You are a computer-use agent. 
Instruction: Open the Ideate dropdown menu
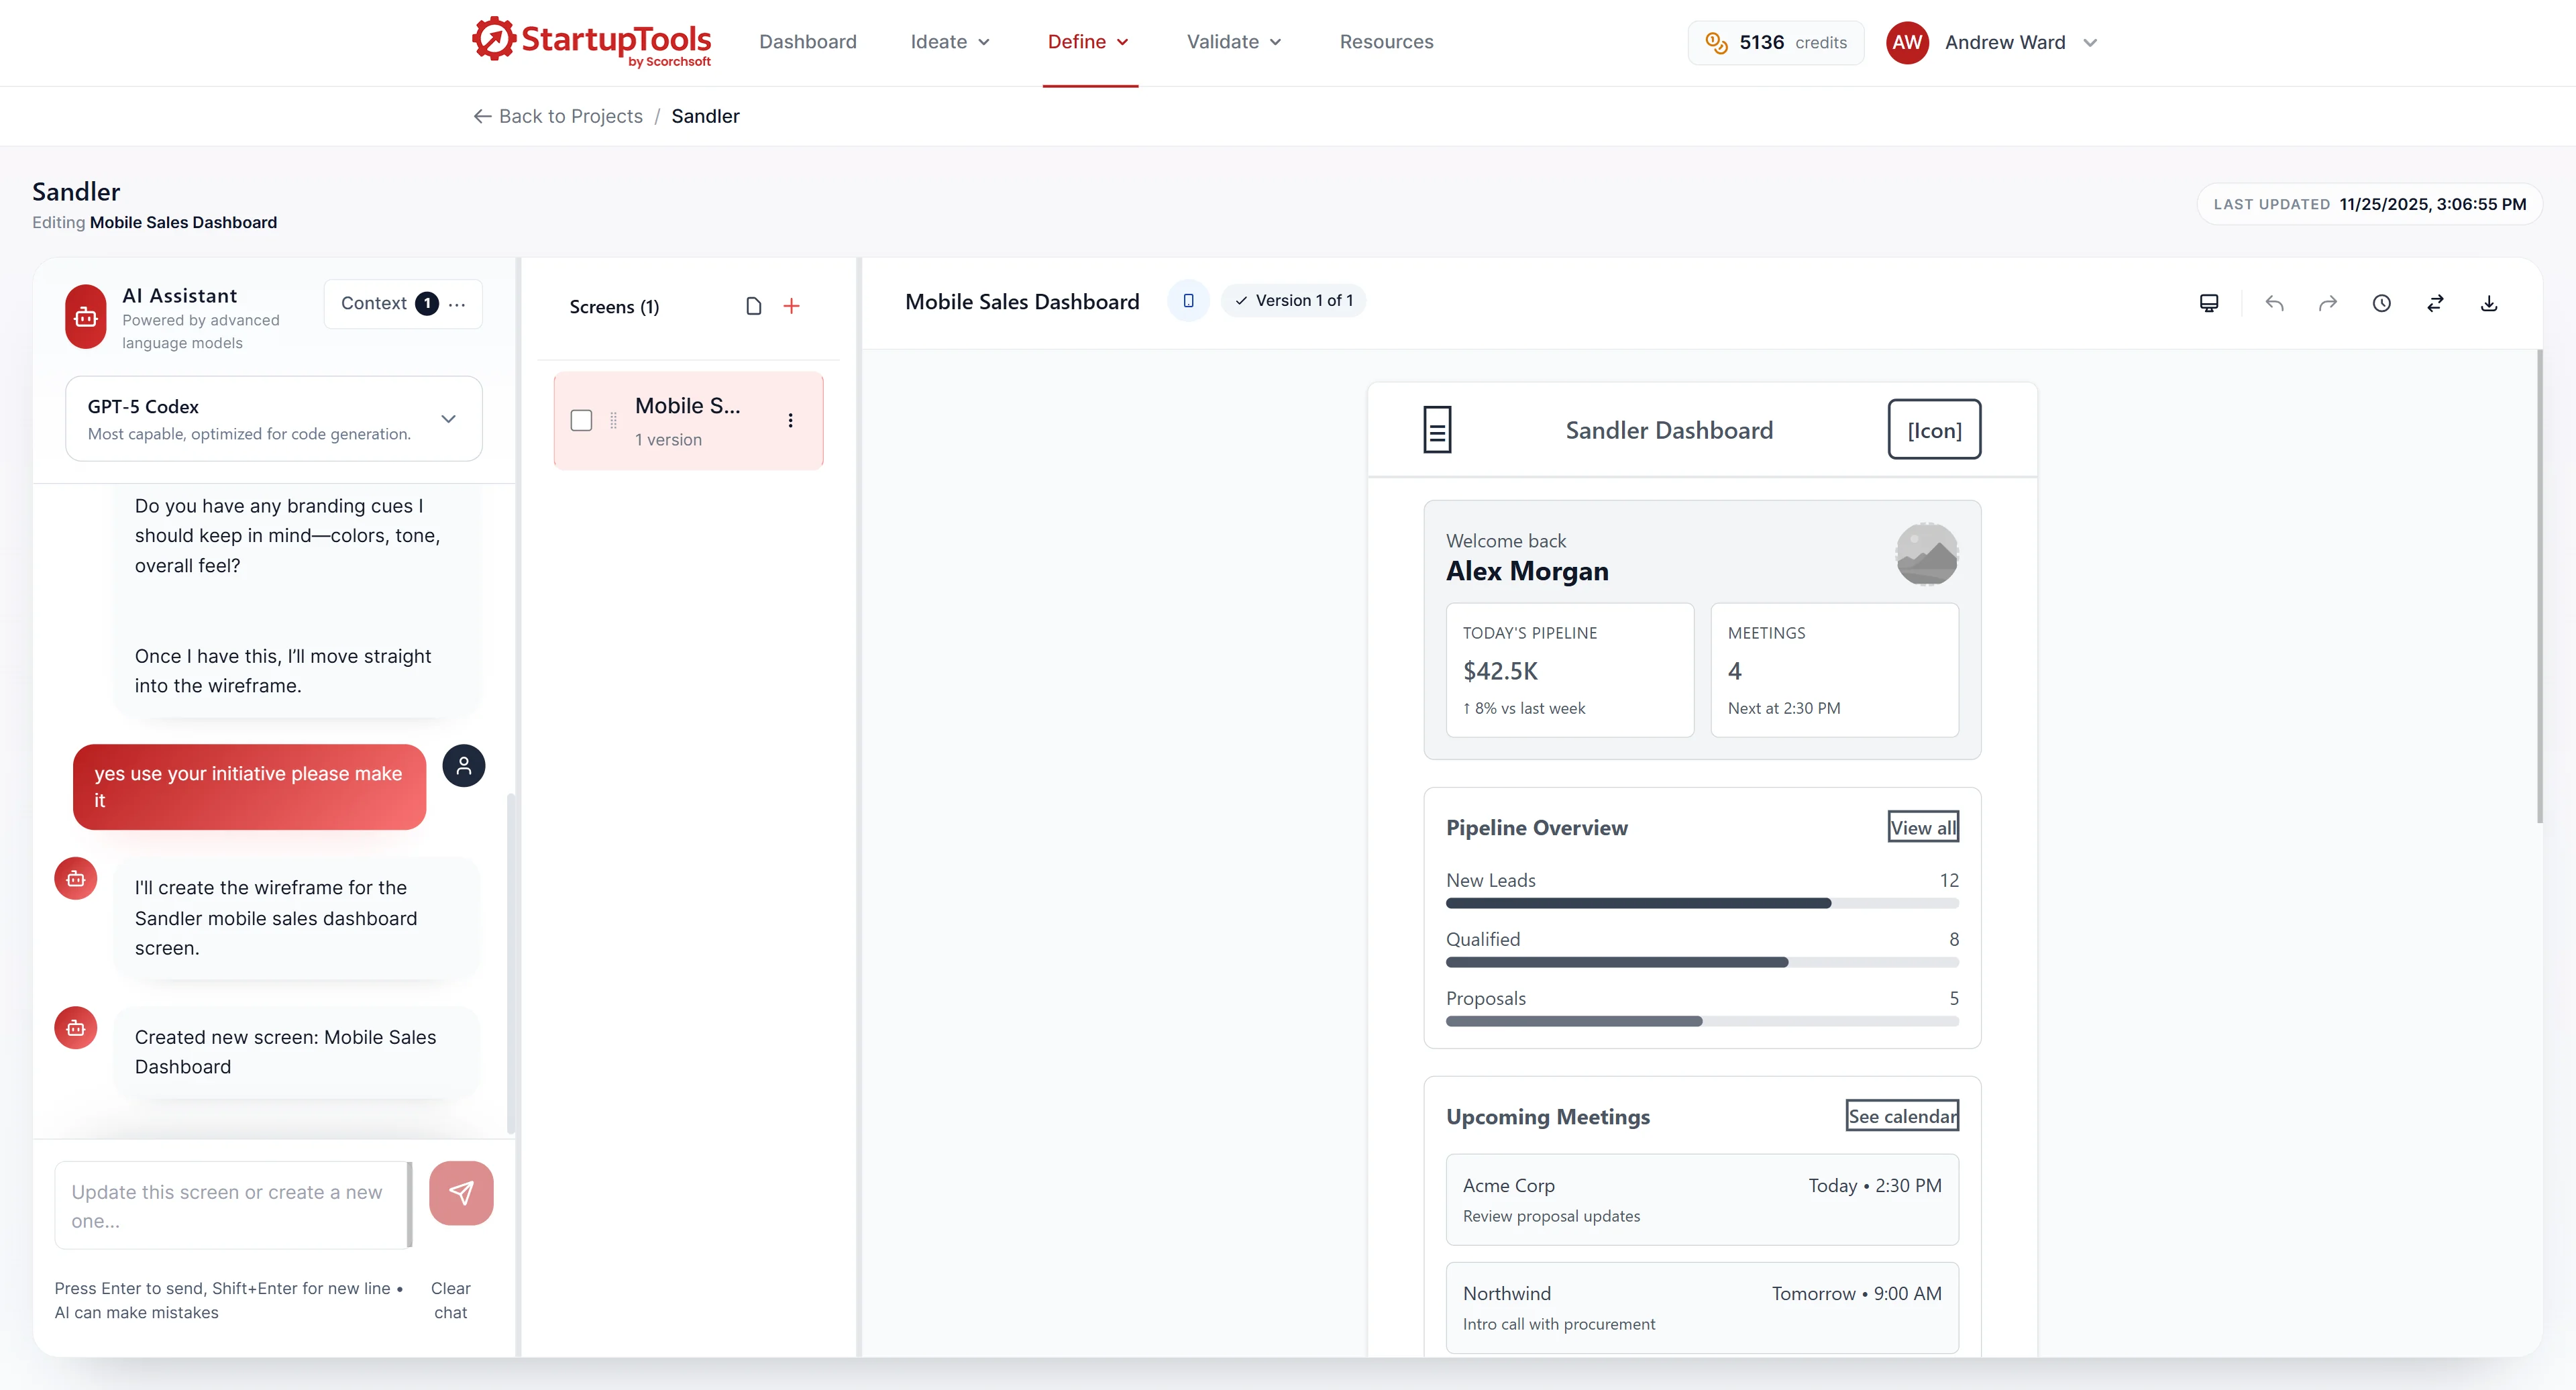[949, 42]
